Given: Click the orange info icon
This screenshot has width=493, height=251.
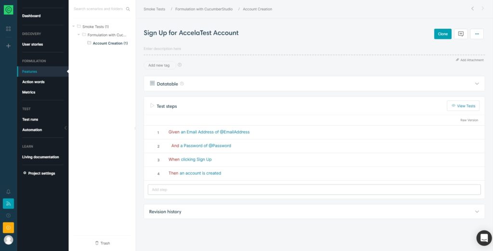Looking at the screenshot, I should (x=9, y=227).
